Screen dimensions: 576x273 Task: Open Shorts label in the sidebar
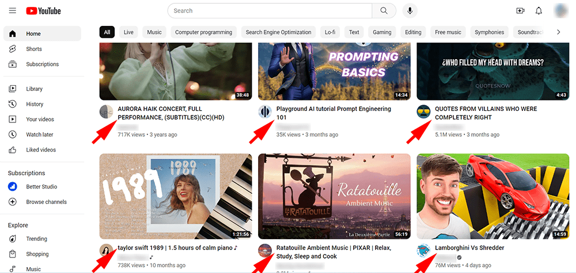[x=34, y=49]
